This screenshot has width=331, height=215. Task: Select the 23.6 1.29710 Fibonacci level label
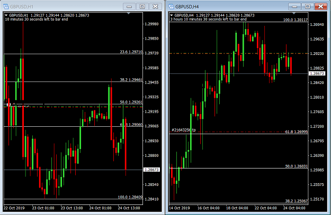131,52
